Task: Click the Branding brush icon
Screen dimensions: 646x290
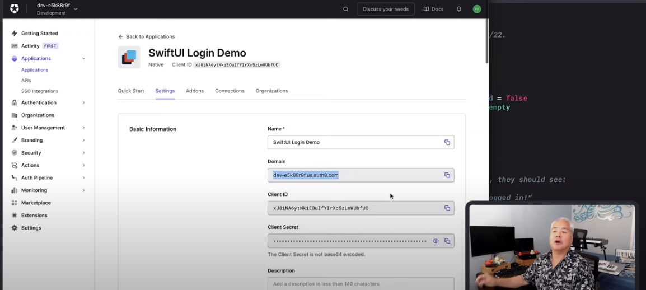Action: click(x=15, y=140)
